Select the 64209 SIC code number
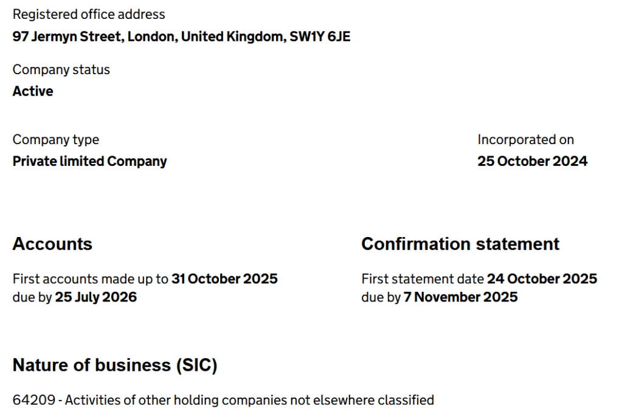 [35, 401]
